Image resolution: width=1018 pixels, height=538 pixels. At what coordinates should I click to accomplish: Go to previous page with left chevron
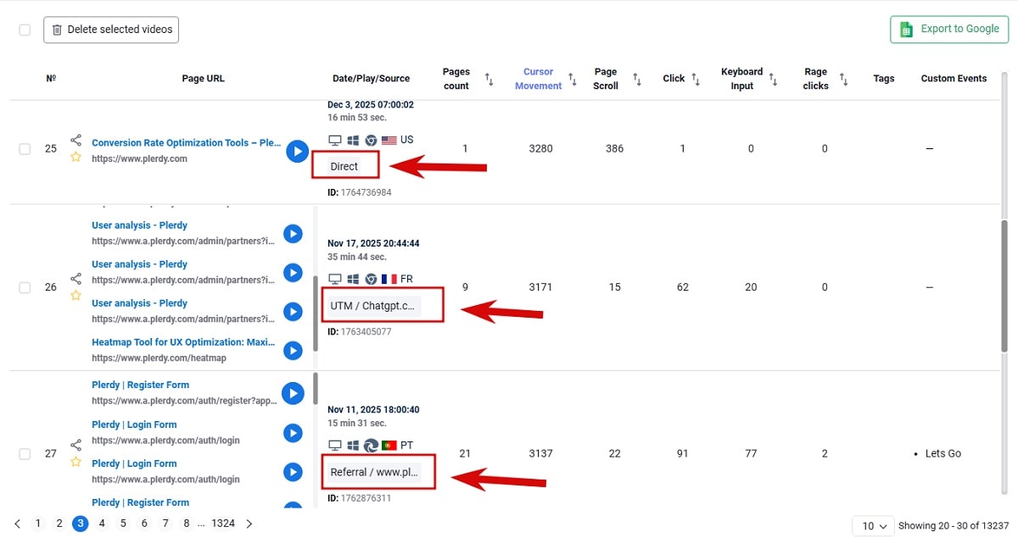click(18, 524)
